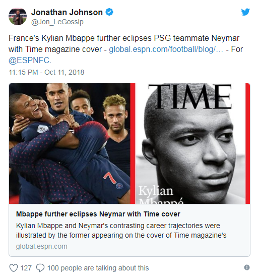Screen dimensions: 258x277
Task: Click the global.espn.com card domain
Action: [x=42, y=246]
